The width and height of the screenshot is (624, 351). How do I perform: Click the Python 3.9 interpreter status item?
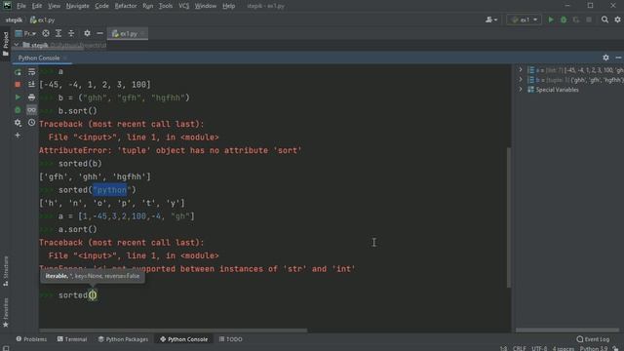[594, 349]
